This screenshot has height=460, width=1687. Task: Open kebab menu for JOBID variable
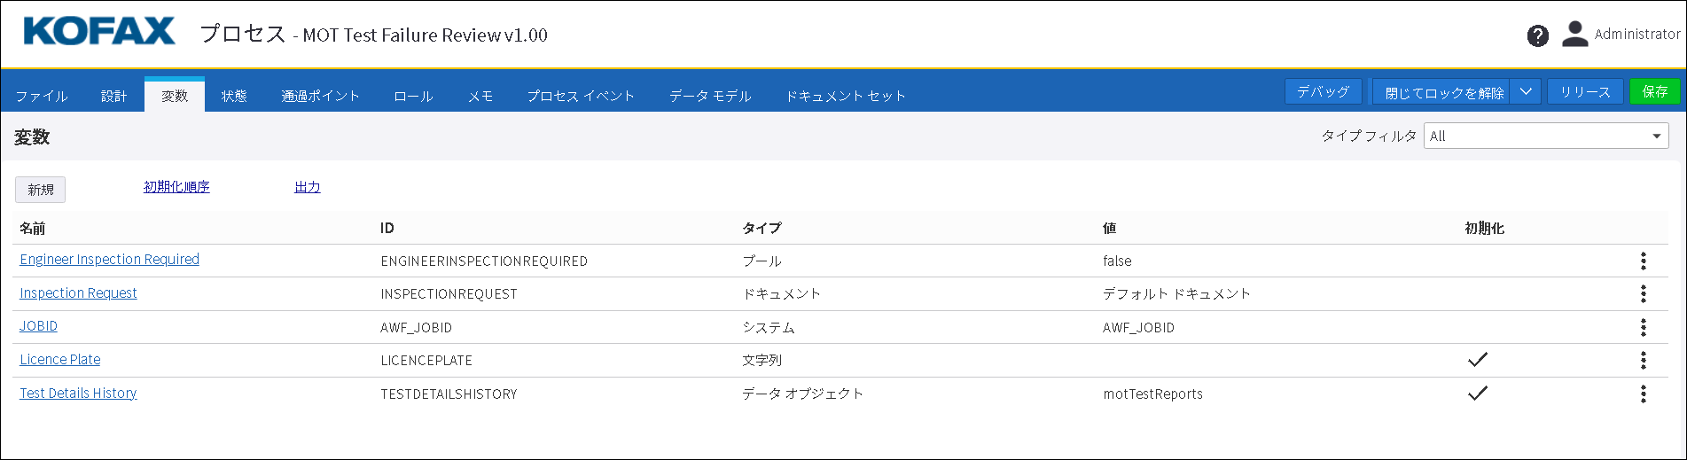coord(1643,327)
